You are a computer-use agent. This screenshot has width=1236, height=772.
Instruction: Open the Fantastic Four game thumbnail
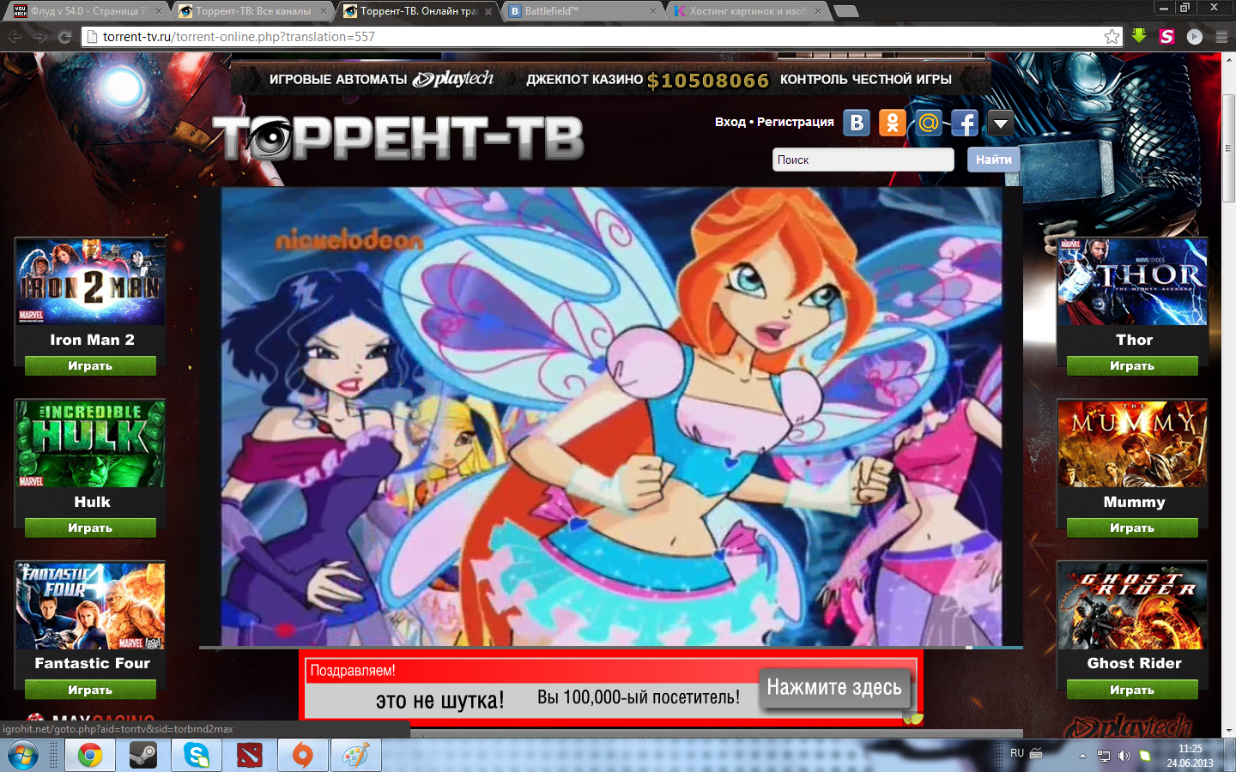click(91, 606)
